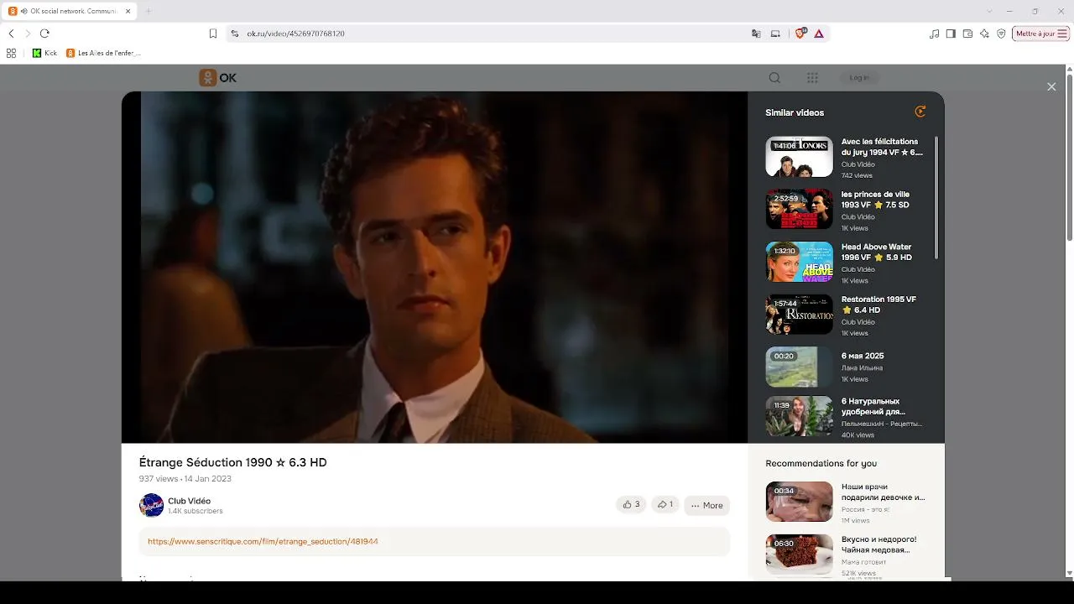The image size is (1074, 604).
Task: Click the OK logo in the header
Action: pyautogui.click(x=218, y=78)
